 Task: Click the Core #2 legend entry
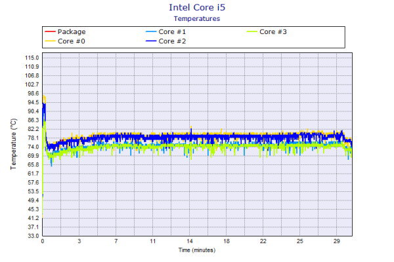166,41
